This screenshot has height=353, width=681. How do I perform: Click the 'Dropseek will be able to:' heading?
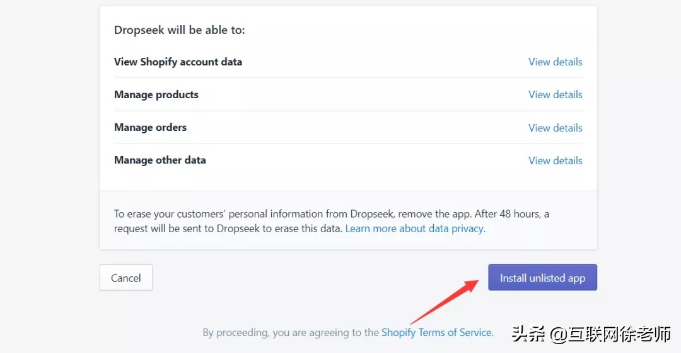coord(179,30)
